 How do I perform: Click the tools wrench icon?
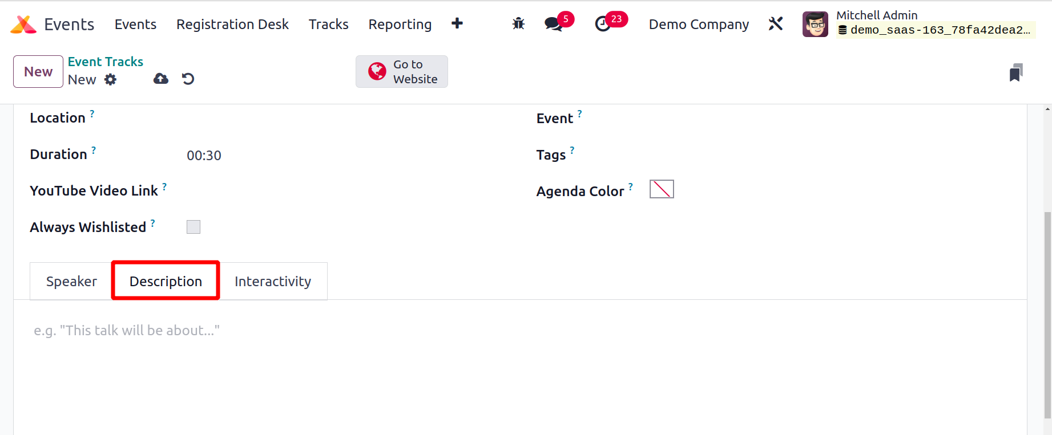[776, 24]
